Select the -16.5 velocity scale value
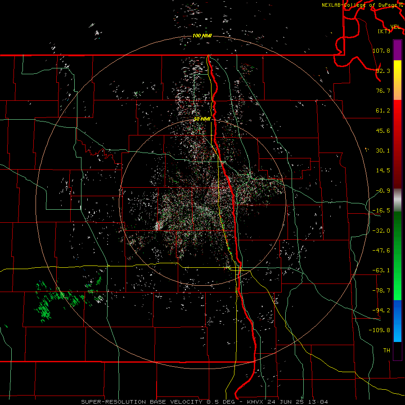The image size is (405, 405). [381, 211]
